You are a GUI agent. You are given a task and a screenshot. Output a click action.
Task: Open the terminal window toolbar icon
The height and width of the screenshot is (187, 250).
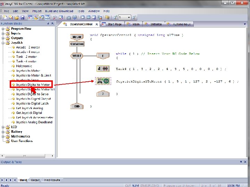pyautogui.click(x=82, y=17)
